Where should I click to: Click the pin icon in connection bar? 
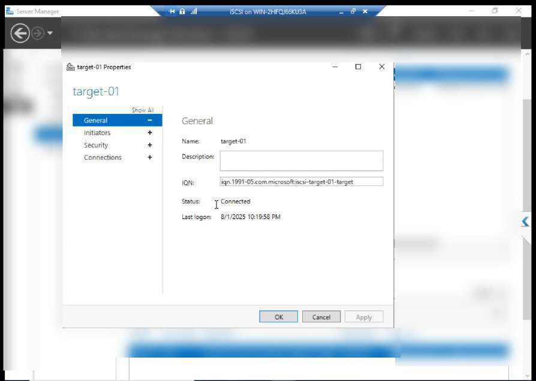[x=171, y=11]
